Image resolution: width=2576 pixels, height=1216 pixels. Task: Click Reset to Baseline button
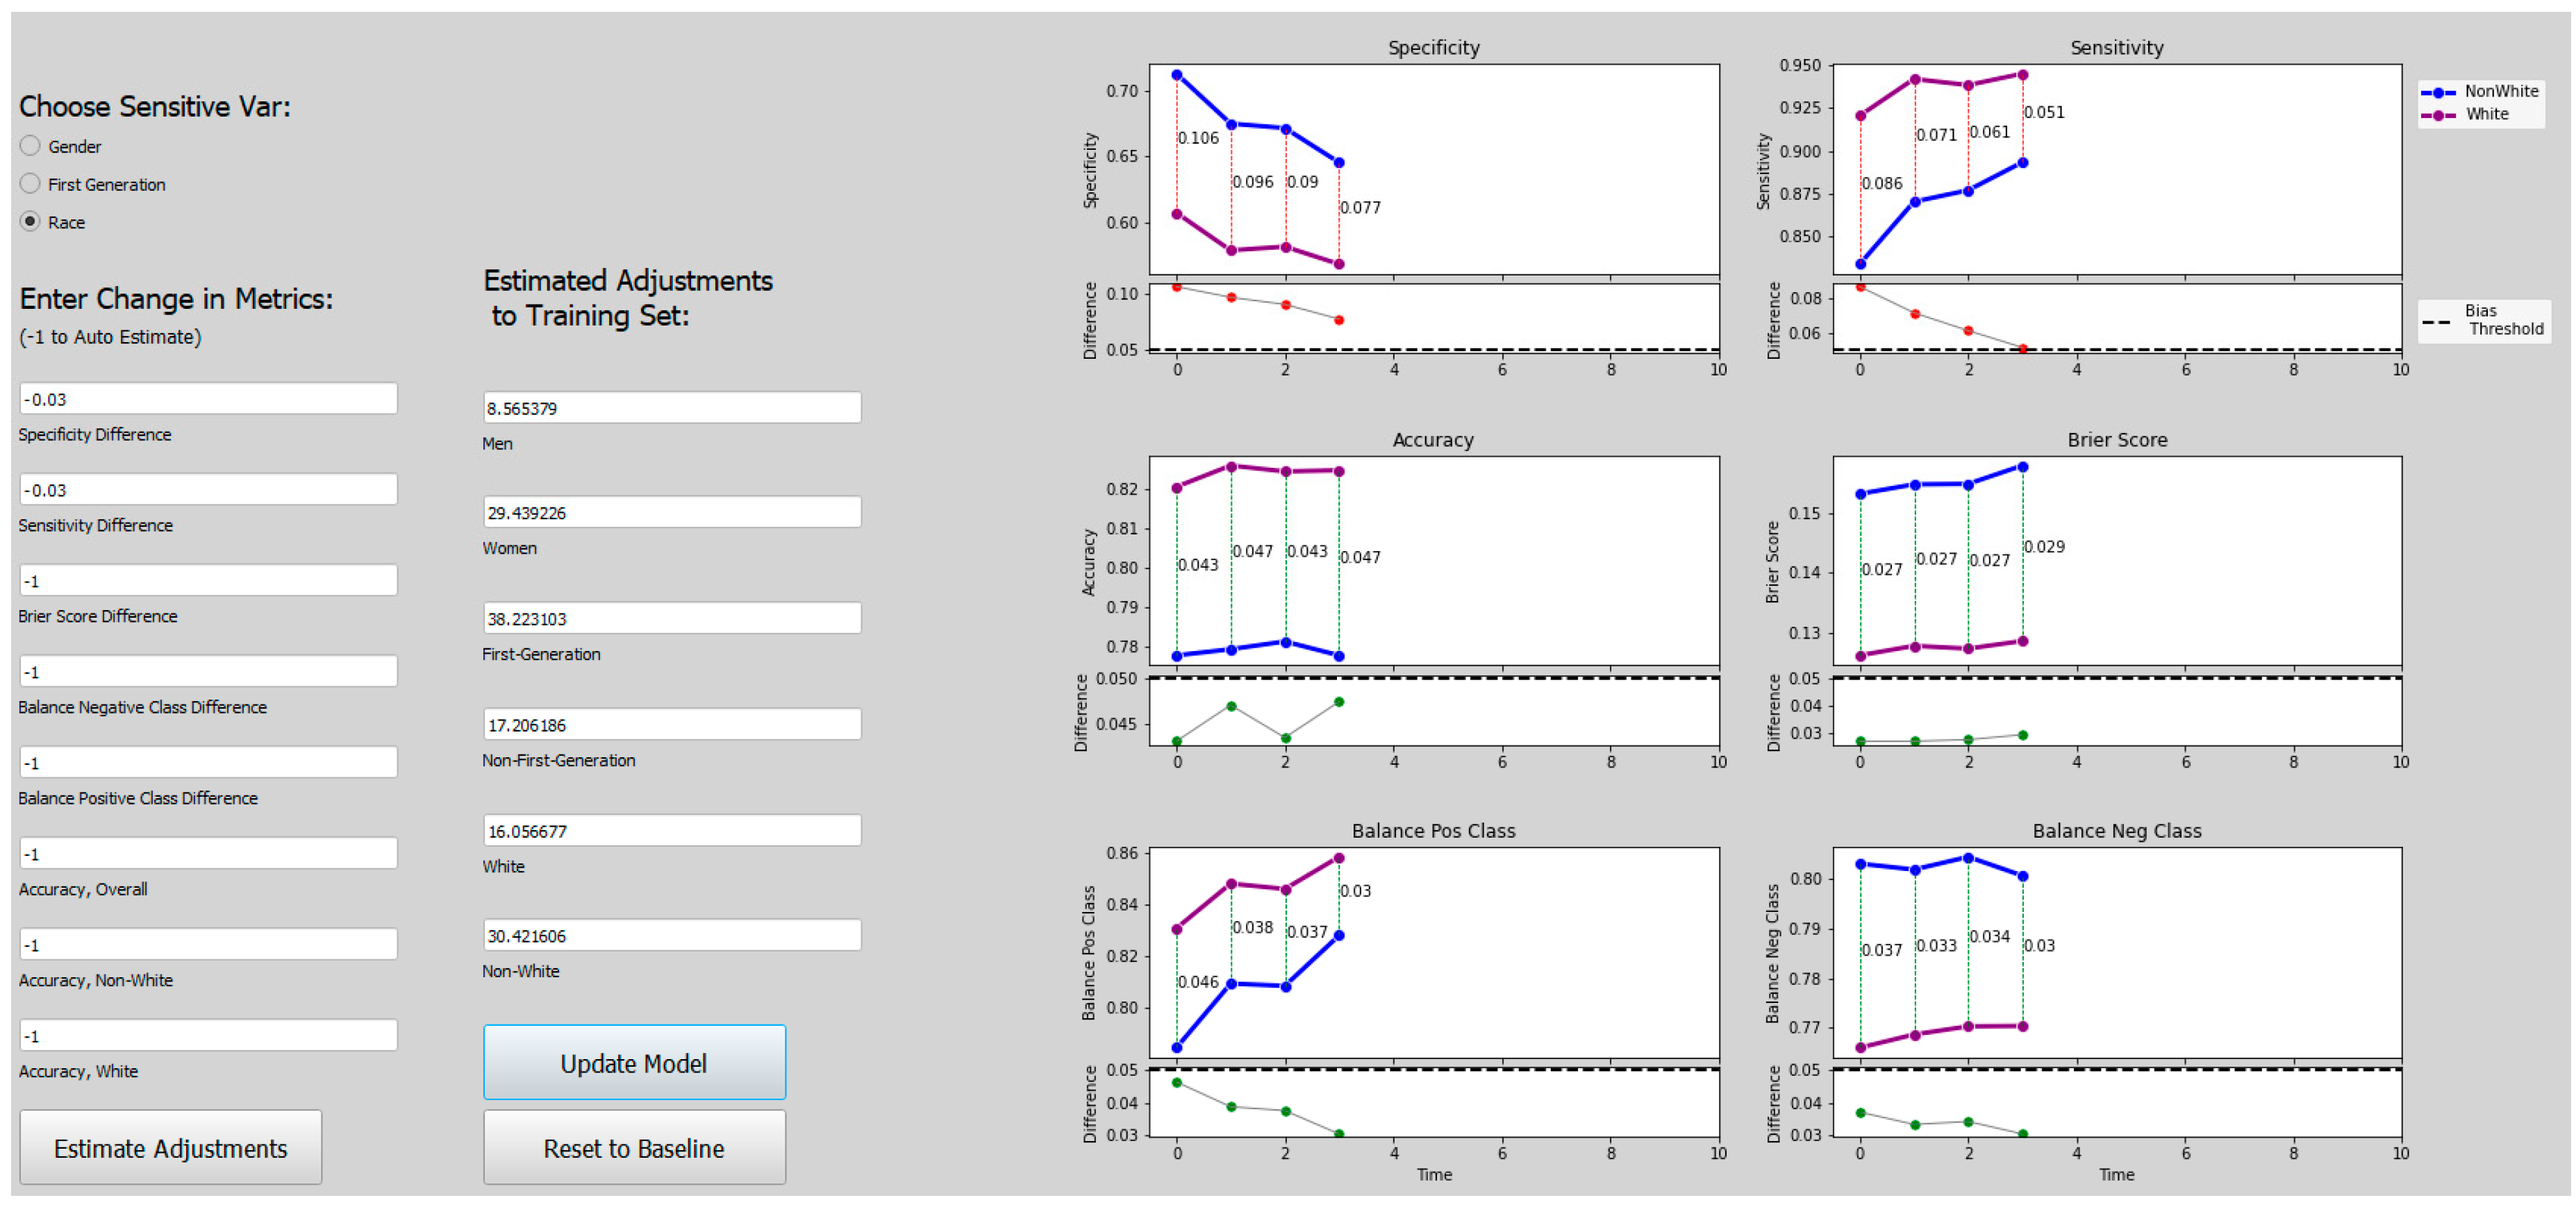634,1148
